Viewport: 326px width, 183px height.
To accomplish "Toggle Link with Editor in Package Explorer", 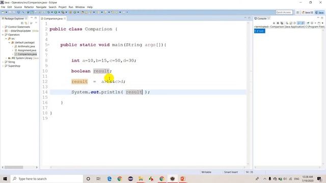I will [x=26, y=23].
